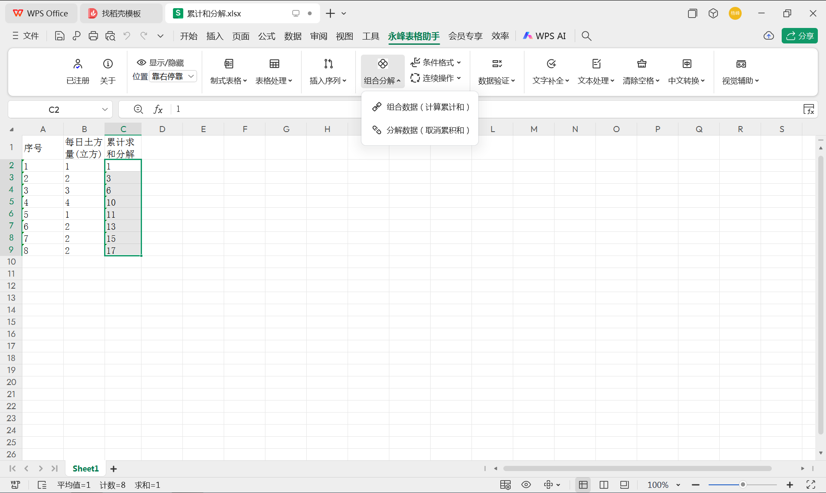Screen dimensions: 826x493
Task: Switch to split view in the status bar
Action: tap(604, 484)
